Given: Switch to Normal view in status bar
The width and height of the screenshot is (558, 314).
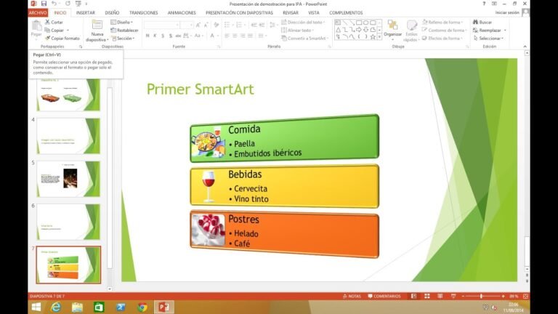Looking at the screenshot, I should (x=413, y=297).
